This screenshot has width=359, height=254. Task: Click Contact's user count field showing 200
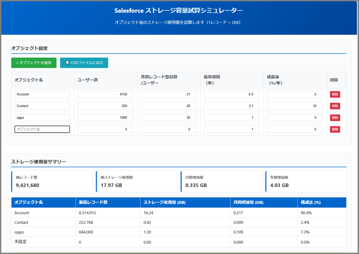click(105, 106)
